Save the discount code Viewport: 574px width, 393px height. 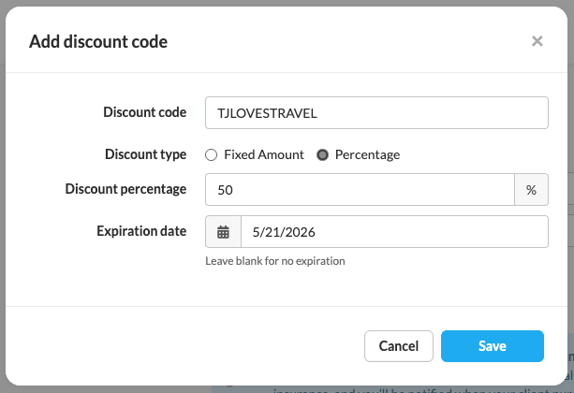492,346
